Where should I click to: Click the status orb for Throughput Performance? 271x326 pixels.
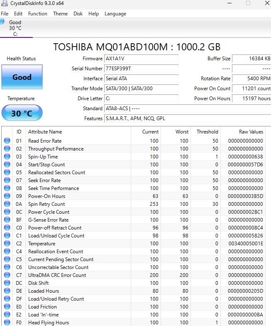[x=7, y=149]
